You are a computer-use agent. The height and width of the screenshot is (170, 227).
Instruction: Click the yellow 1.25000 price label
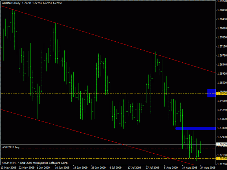pos(222,94)
